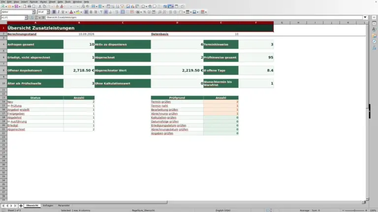Screen dimensions: 378x212
Task: Open the font name dropdown
Action: (33, 12)
